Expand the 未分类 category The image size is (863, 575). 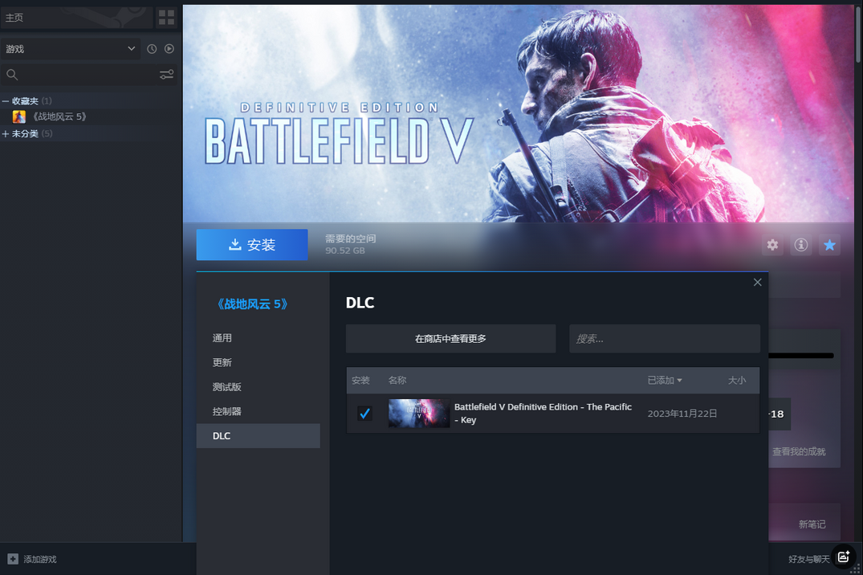click(6, 134)
